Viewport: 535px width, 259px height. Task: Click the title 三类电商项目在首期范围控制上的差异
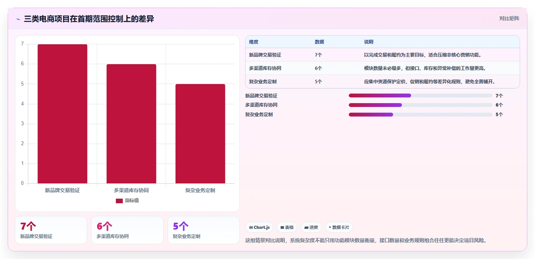[89, 19]
